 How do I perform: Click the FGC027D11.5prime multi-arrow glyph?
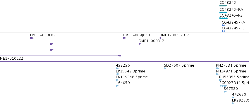[x=224, y=86]
